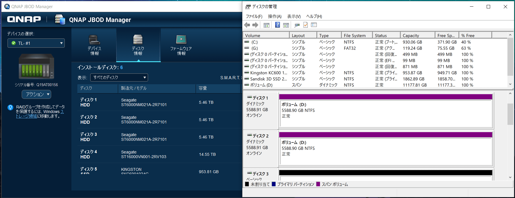Image resolution: width=515 pixels, height=198 pixels.
Task: Click the volume list scroll-down arrow
Action: (510, 84)
